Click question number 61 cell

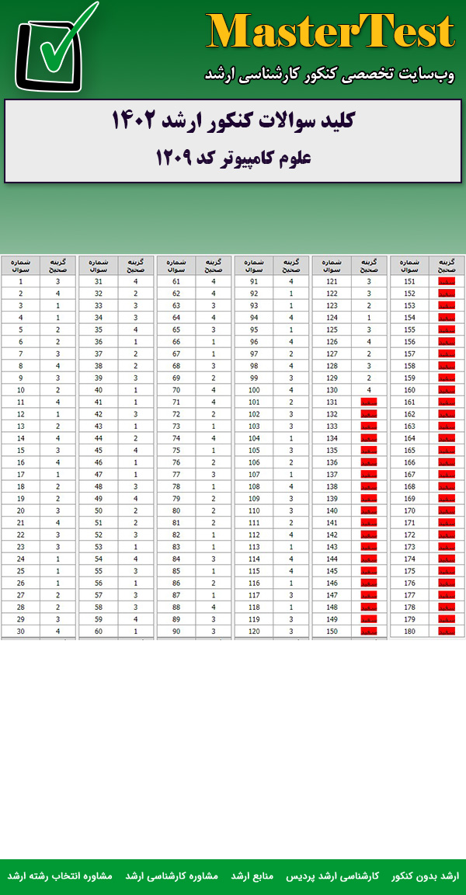point(176,281)
